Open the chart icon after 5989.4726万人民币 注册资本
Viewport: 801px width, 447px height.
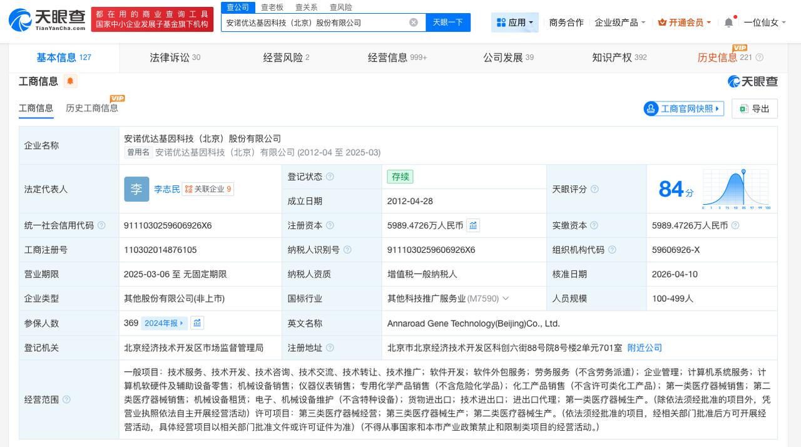473,225
